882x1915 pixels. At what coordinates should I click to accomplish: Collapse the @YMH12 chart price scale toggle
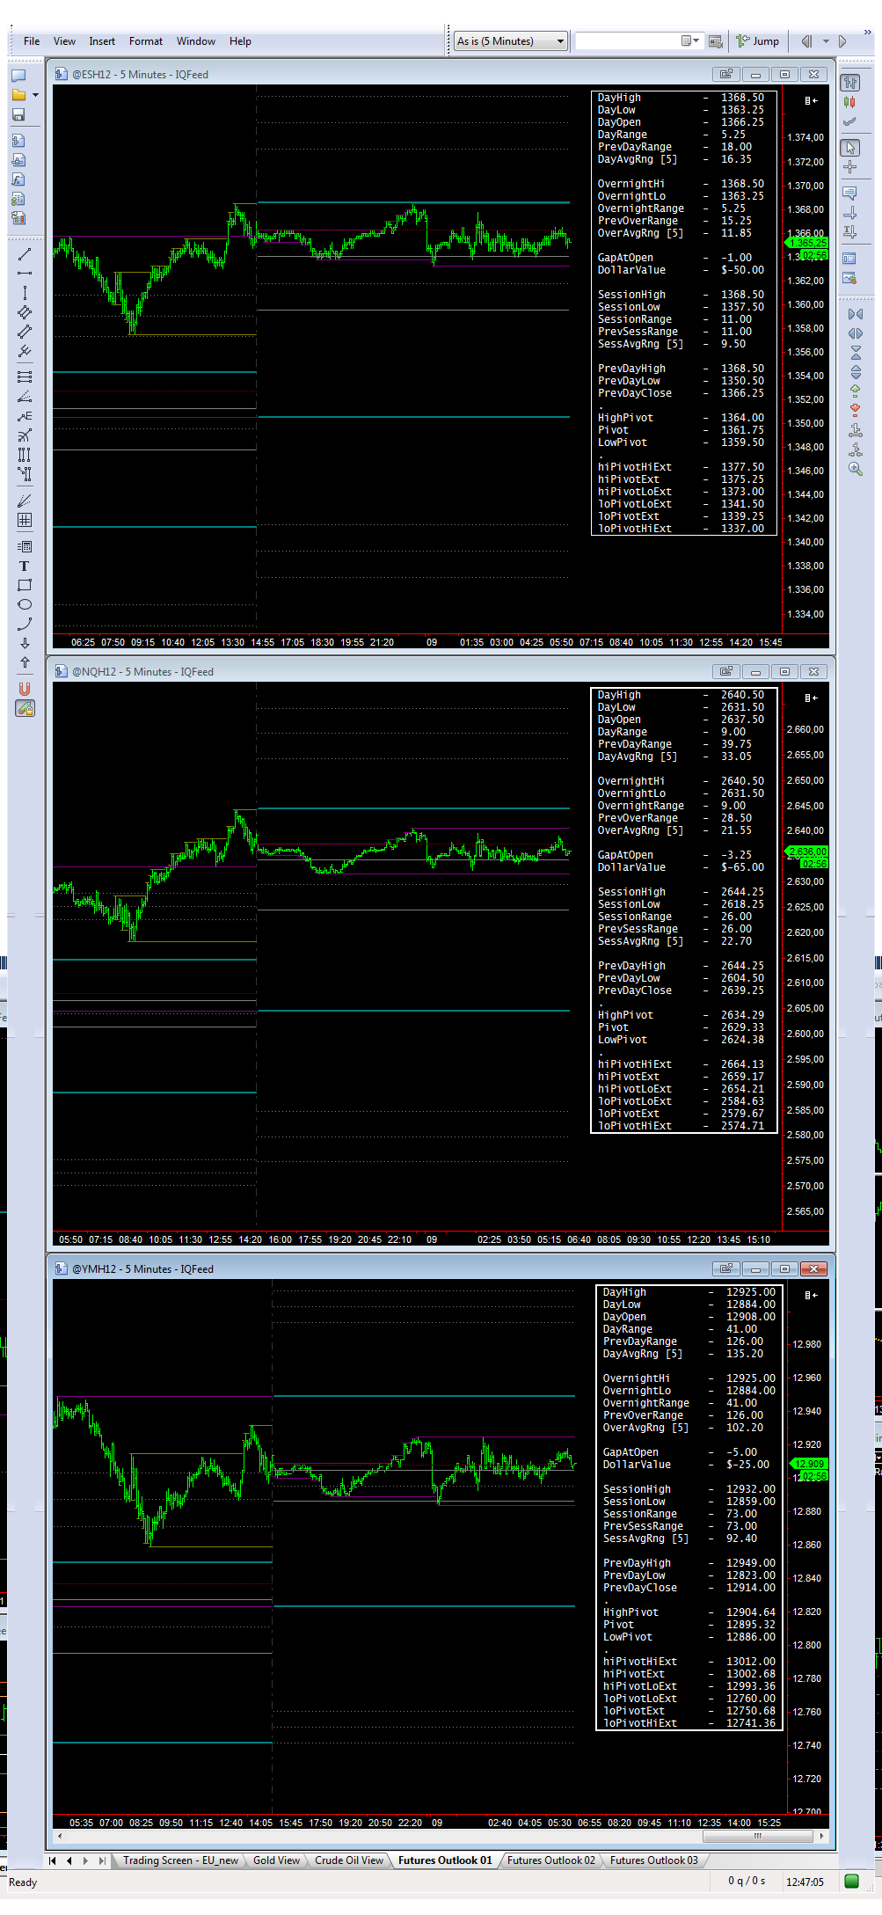(811, 1295)
